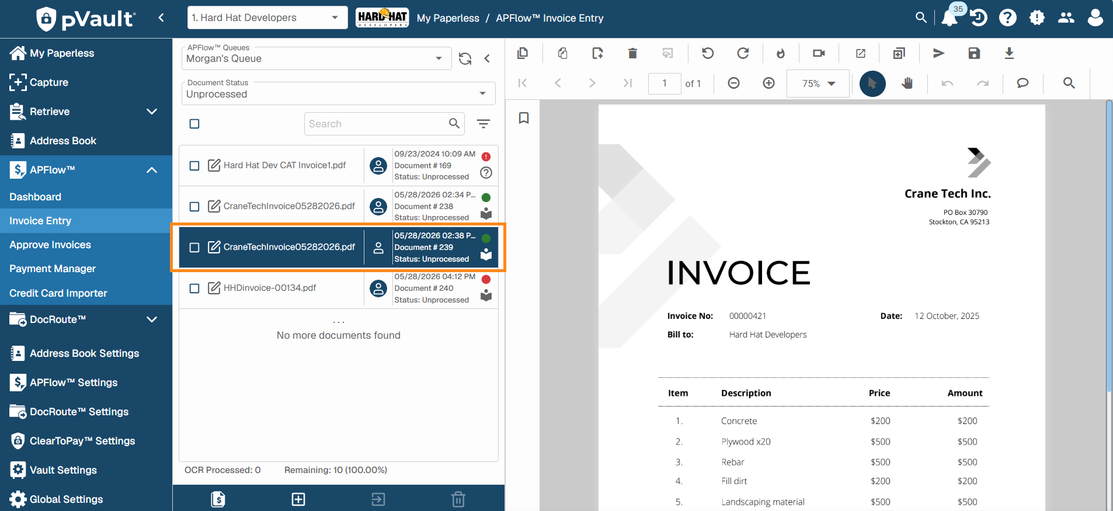The height and width of the screenshot is (511, 1113).
Task: Open HHDinvoice-00134.pdf document
Action: (x=270, y=288)
